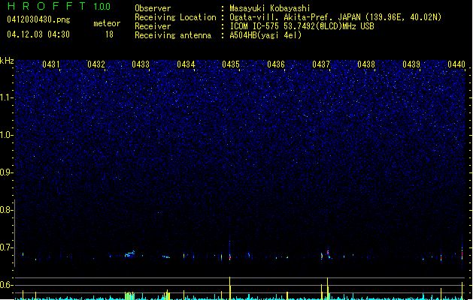
Task: Click the 0438 time marker
Action: [366, 64]
